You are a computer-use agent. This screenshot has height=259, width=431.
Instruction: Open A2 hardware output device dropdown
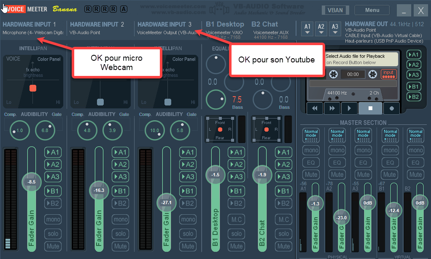(x=321, y=29)
